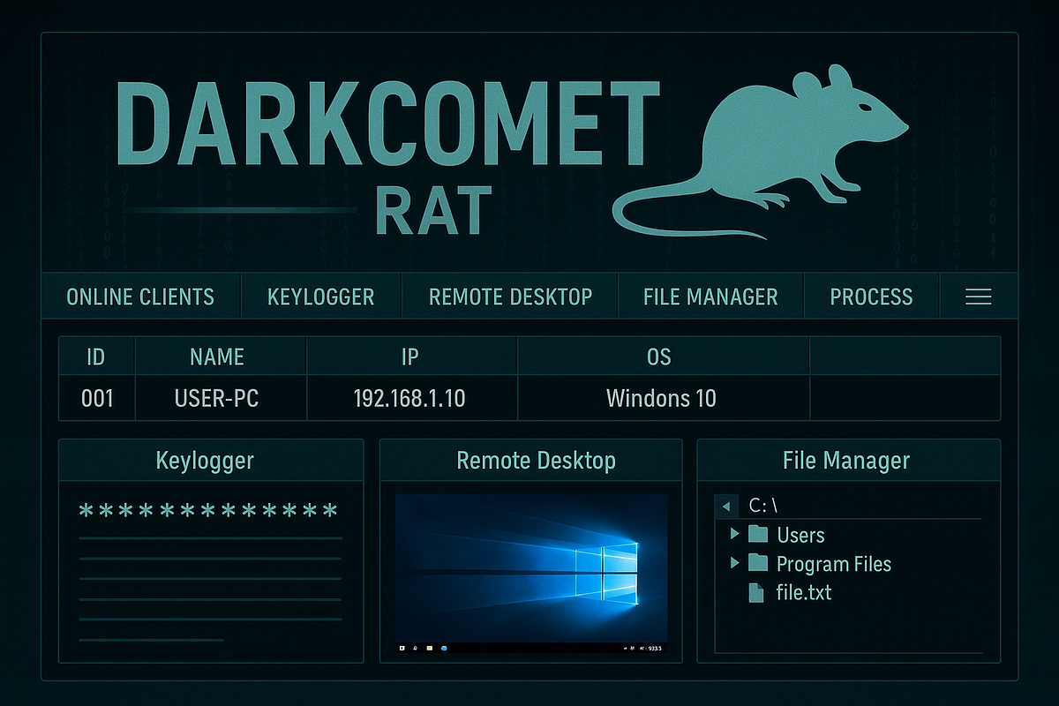Click the File Explorer icon in remote desktop taskbar
Image resolution: width=1059 pixels, height=706 pixels.
(430, 648)
